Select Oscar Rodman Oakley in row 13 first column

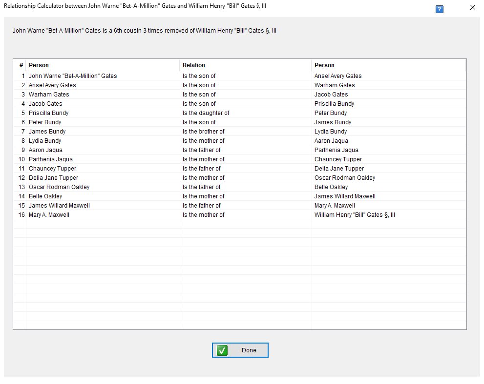[x=59, y=187]
